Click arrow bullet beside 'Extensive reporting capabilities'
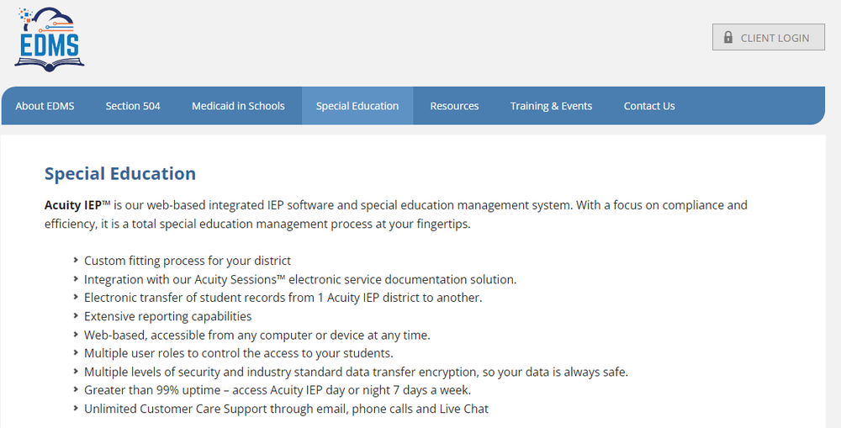The image size is (841, 428). coord(76,316)
